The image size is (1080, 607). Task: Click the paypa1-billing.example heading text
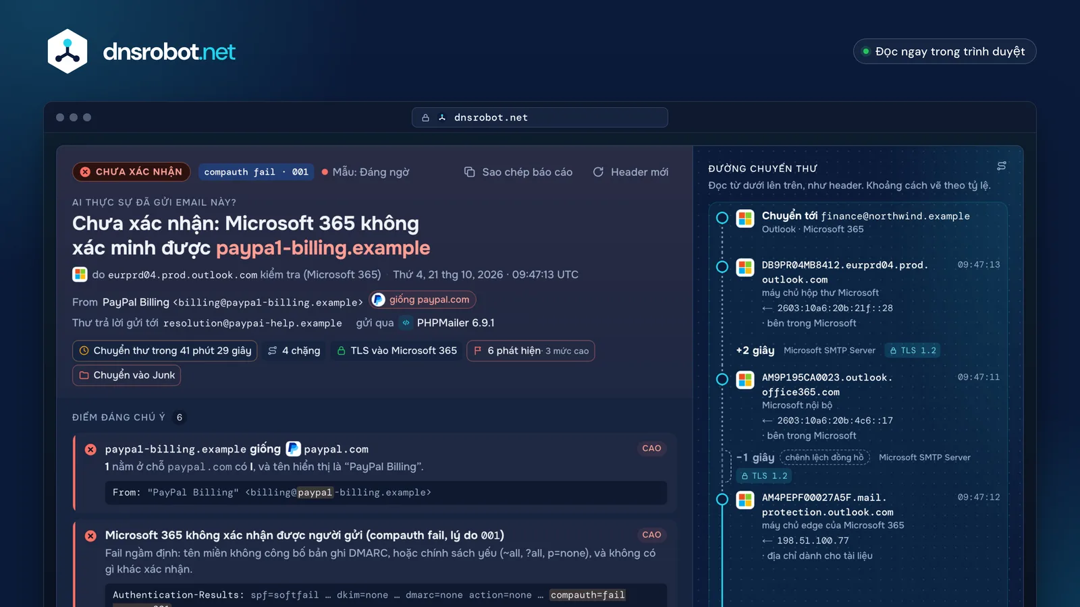click(323, 248)
